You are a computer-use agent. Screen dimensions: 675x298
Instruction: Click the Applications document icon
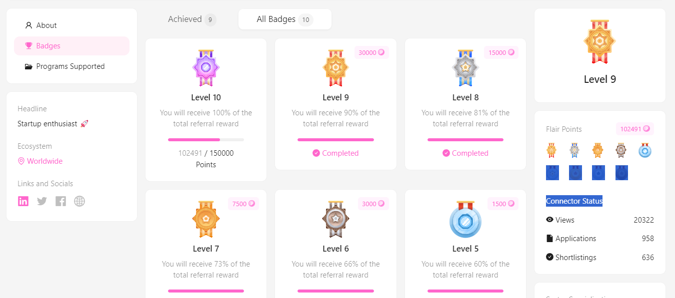pos(549,238)
